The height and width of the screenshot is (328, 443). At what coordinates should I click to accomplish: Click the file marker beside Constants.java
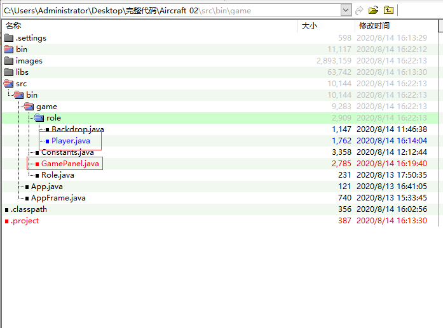pos(37,152)
